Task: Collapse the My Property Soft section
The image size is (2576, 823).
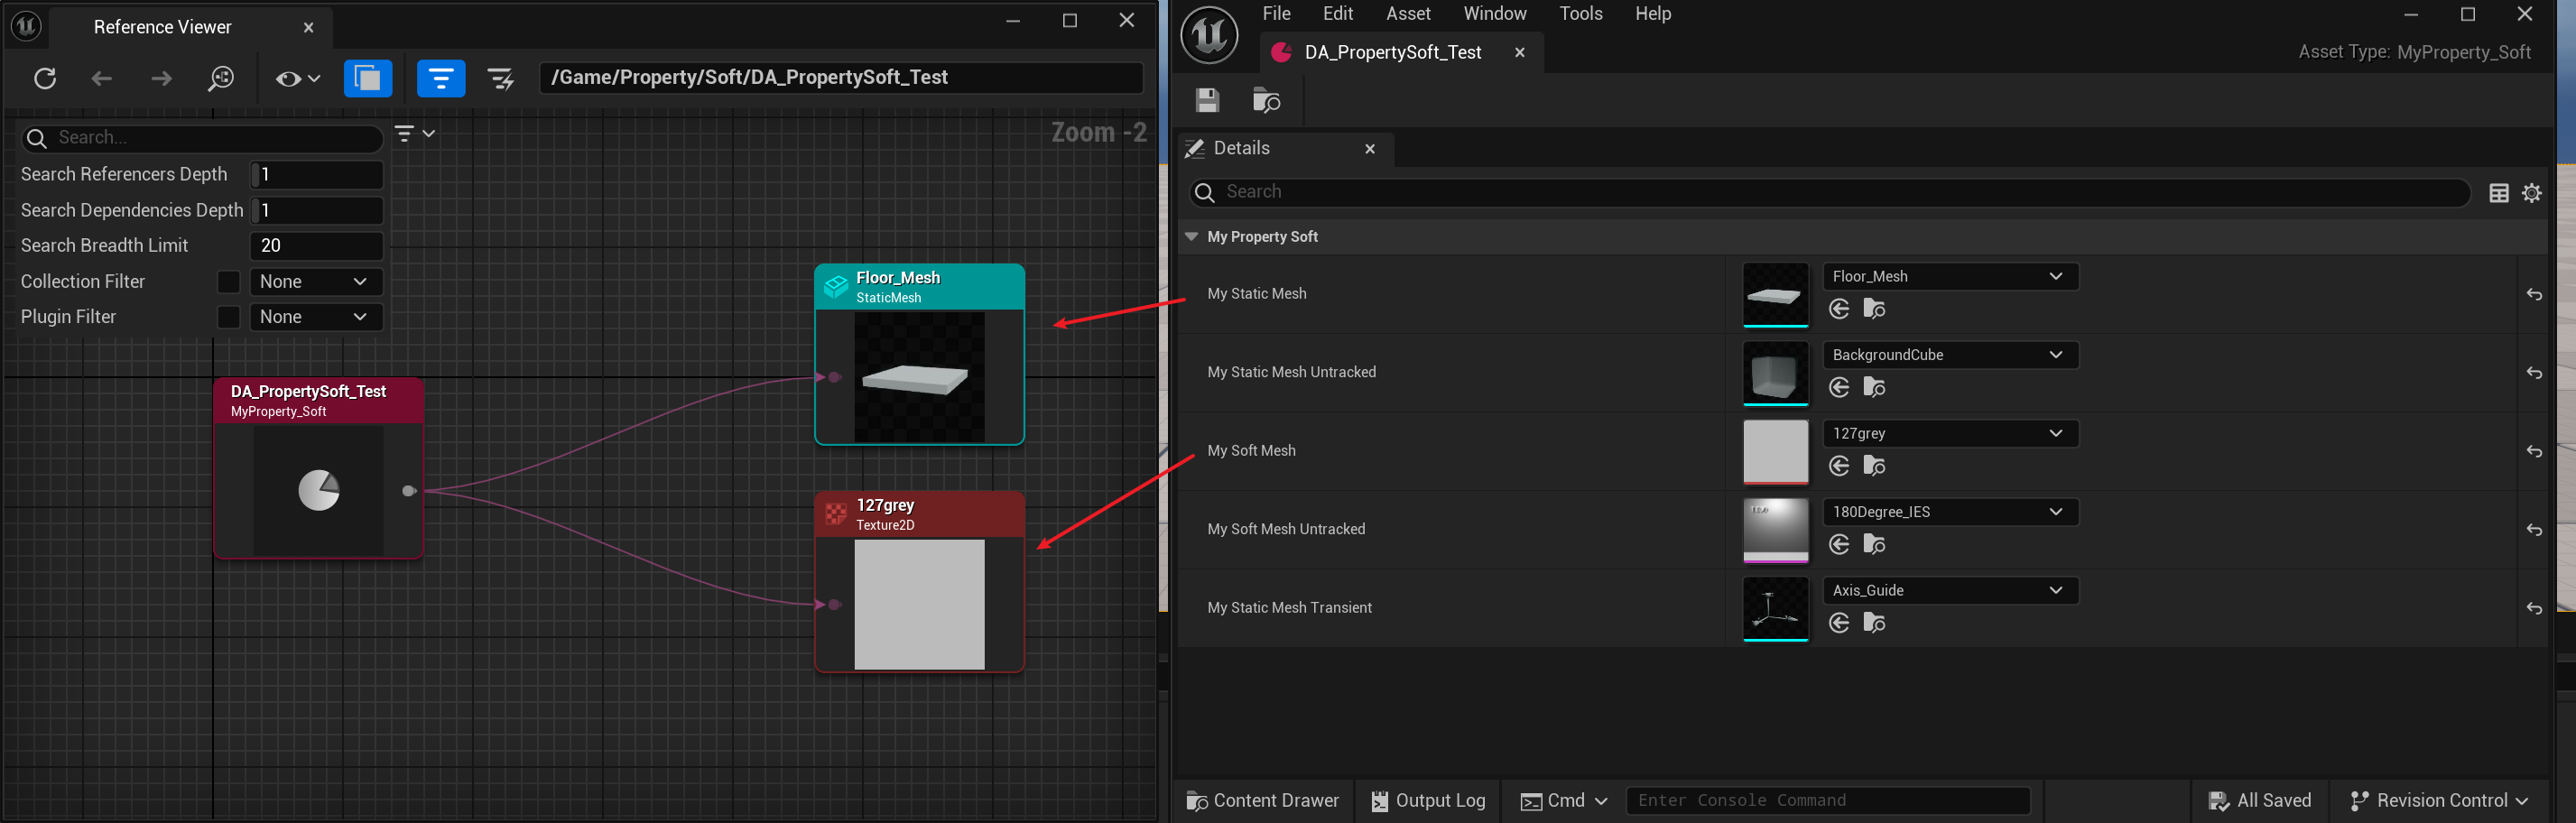Action: (1191, 237)
